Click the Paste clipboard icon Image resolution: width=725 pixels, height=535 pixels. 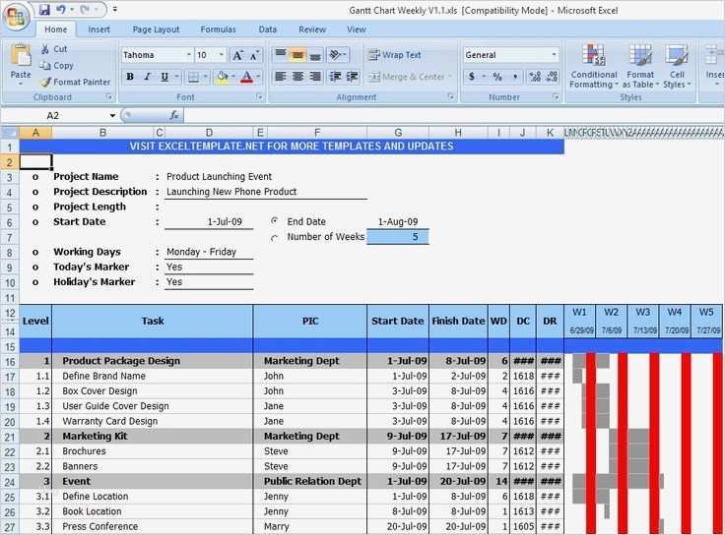coord(21,56)
